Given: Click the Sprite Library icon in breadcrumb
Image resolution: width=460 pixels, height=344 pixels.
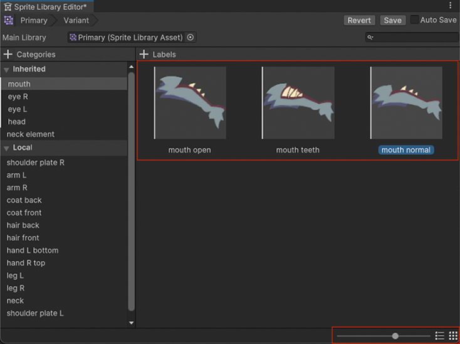Looking at the screenshot, I should tap(8, 20).
